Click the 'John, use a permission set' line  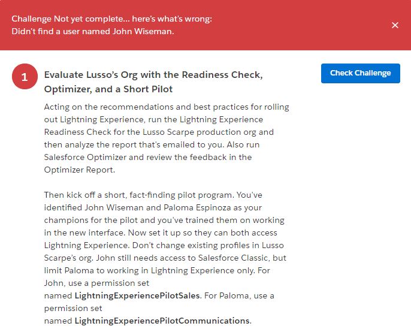pyautogui.click(x=96, y=283)
